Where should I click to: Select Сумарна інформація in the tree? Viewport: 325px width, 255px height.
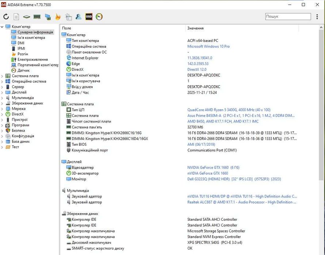coord(35,32)
